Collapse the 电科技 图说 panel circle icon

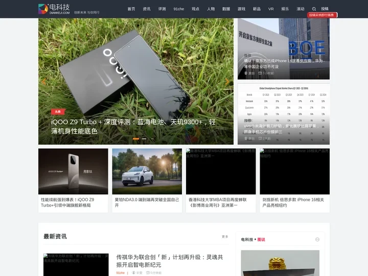pos(317,239)
